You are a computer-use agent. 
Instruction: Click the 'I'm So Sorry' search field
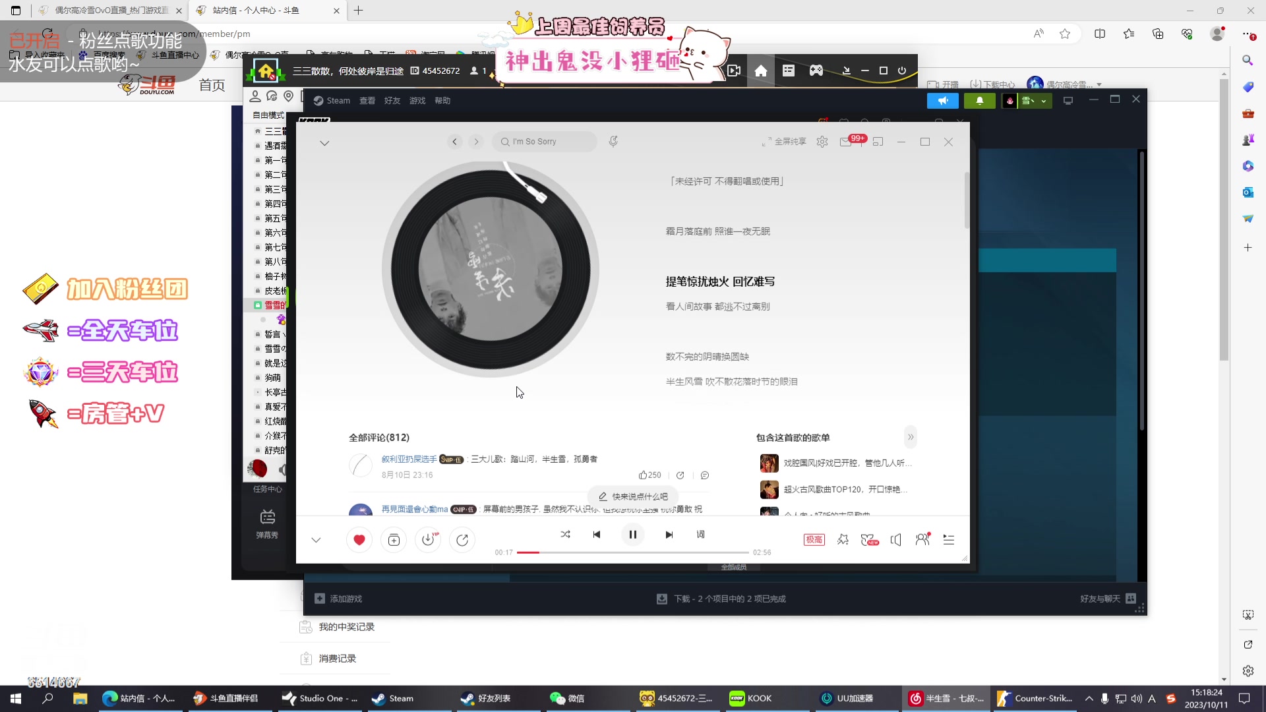tap(544, 142)
